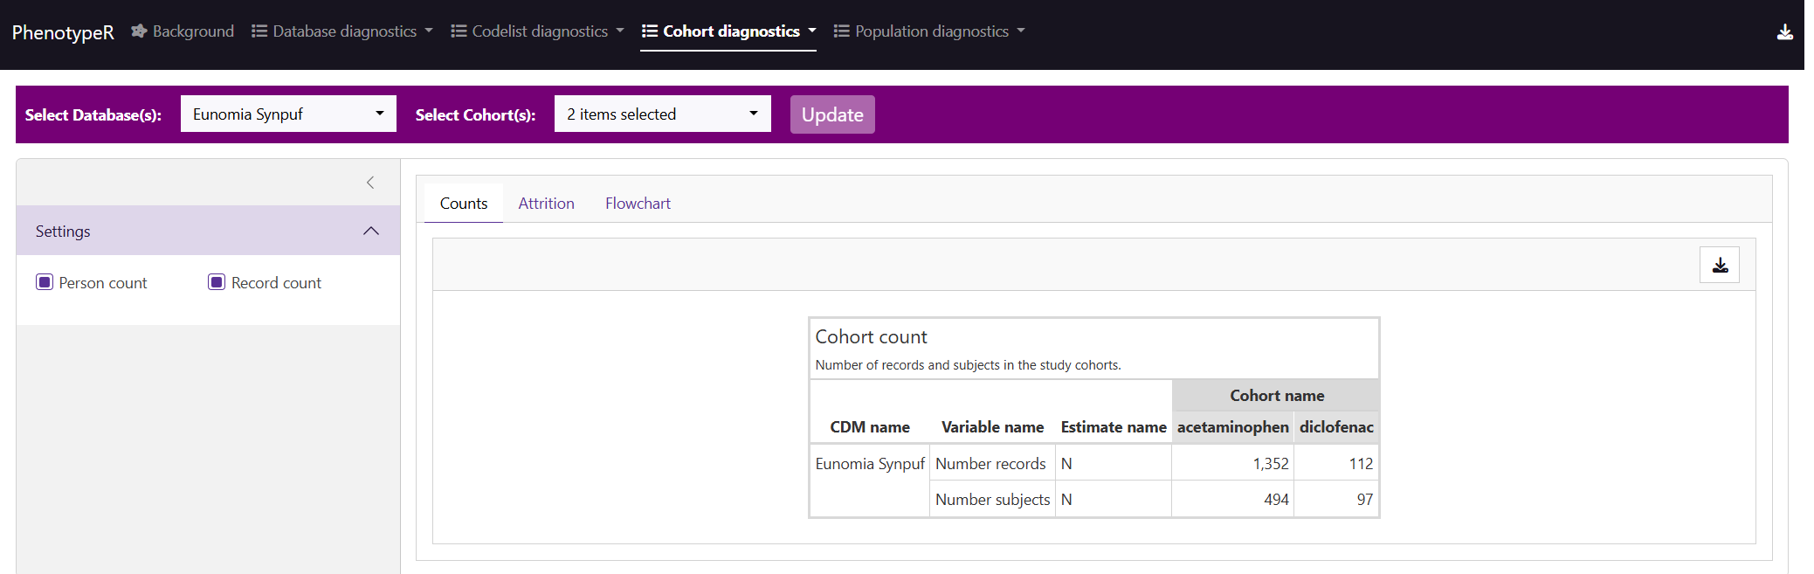Select the Counts tab
The image size is (1814, 574).
464,204
